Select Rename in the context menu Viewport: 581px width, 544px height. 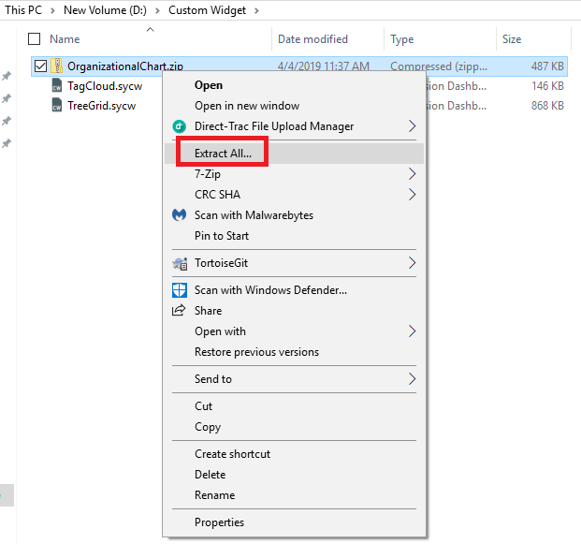point(214,495)
